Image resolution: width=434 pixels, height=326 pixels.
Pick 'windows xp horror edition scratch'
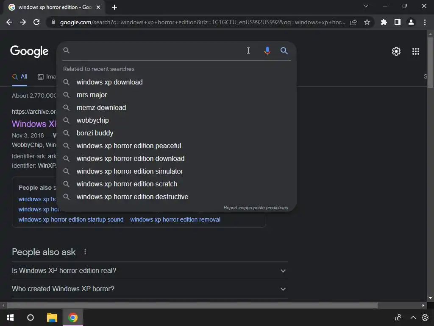click(176, 184)
